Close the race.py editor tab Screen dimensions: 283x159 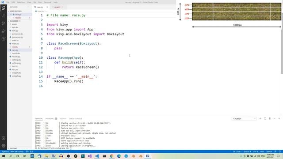point(47,7)
